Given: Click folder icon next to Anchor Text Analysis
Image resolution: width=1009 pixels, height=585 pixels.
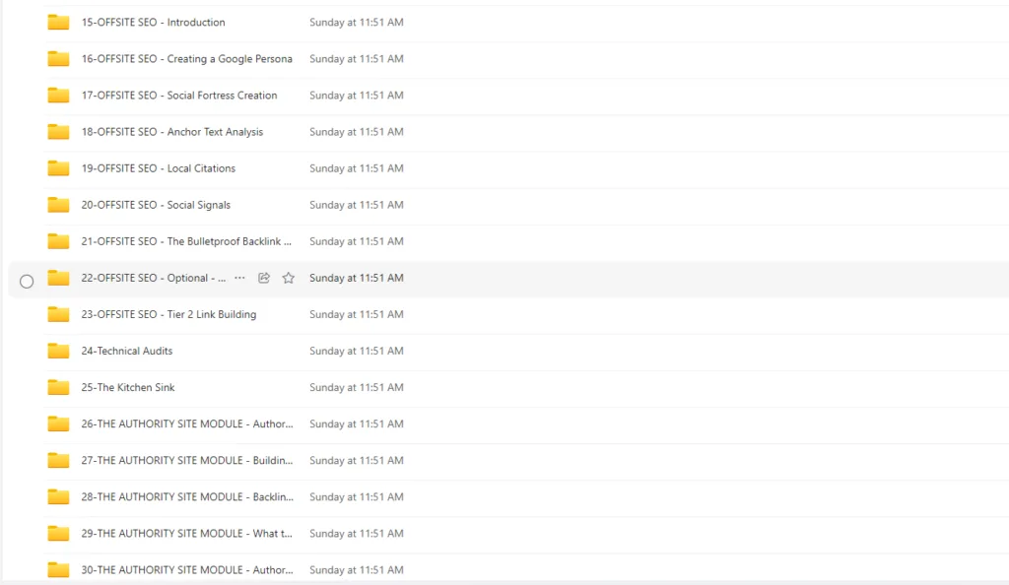Looking at the screenshot, I should coord(58,132).
